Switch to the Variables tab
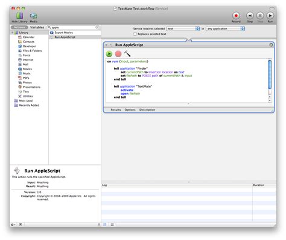The width and height of the screenshot is (286, 240). 37,27
